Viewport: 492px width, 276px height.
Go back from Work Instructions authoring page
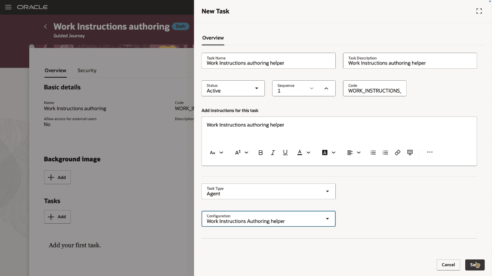(x=45, y=27)
